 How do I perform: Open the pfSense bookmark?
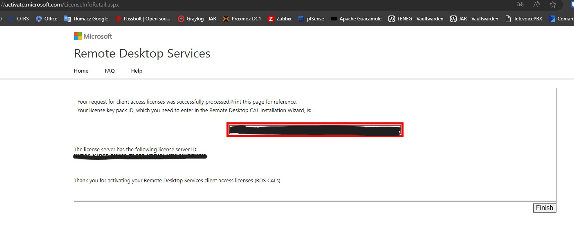(x=311, y=18)
